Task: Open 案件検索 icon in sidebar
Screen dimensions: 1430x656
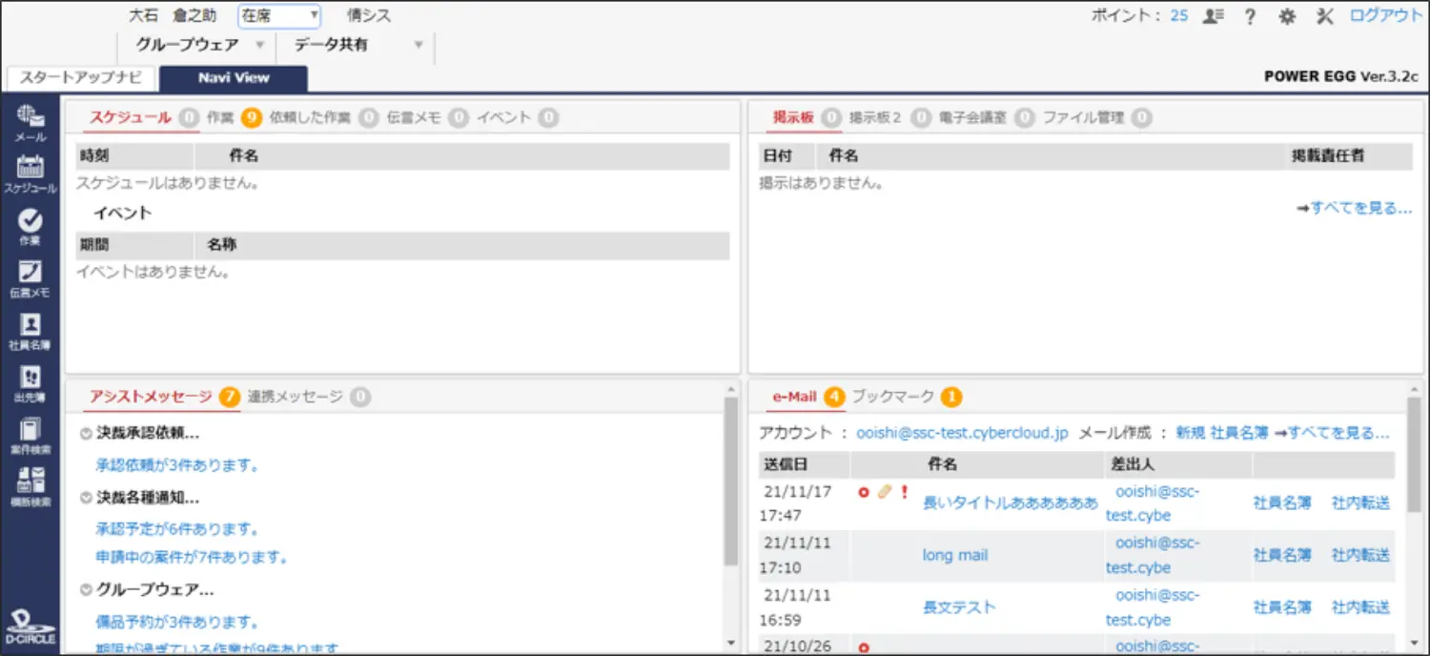Action: pyautogui.click(x=31, y=430)
